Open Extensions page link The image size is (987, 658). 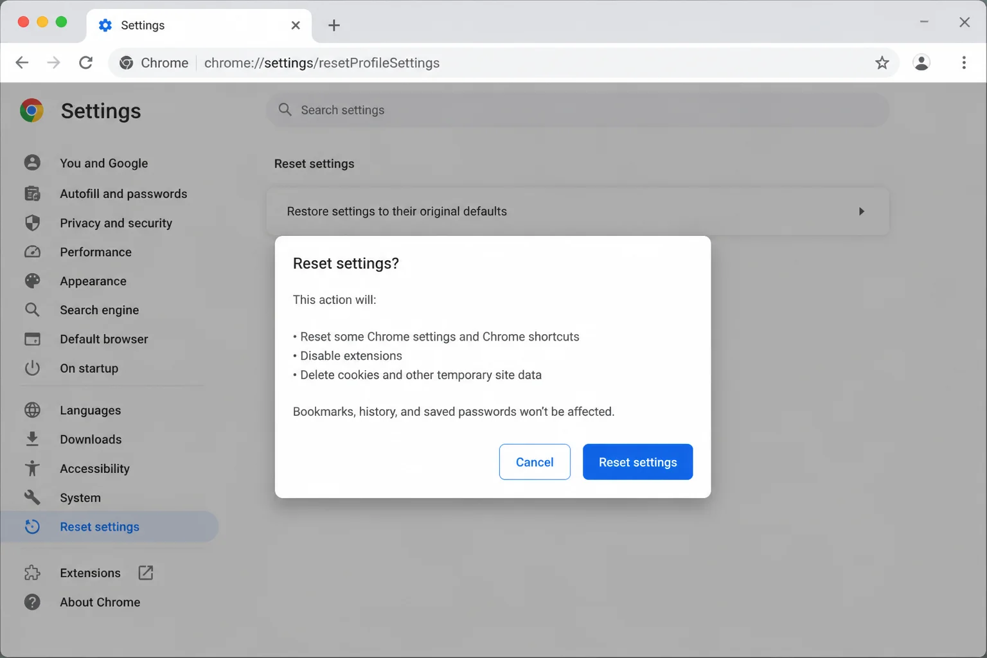click(90, 573)
